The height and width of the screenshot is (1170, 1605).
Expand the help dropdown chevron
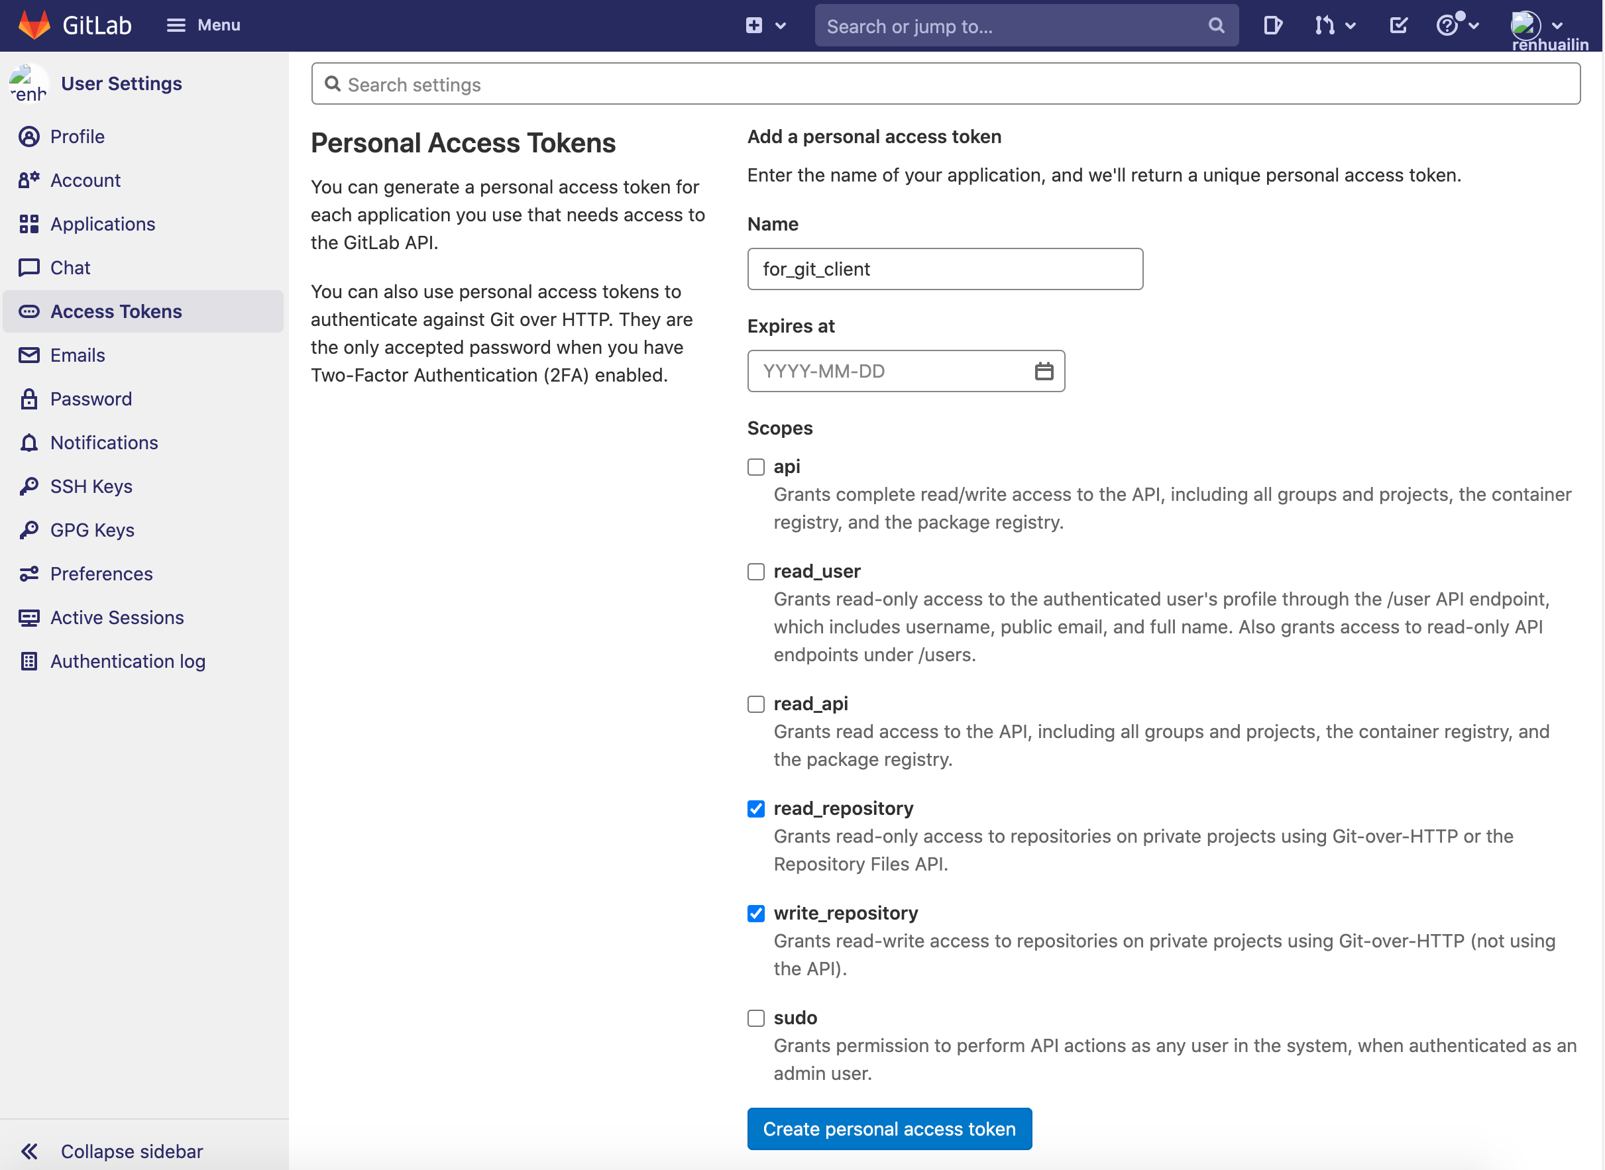(1474, 27)
